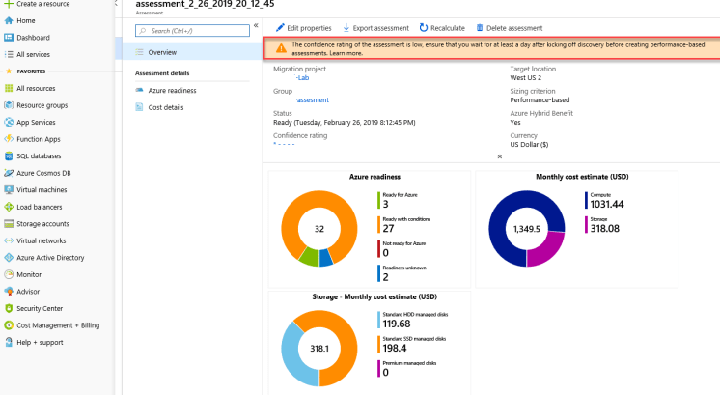Image resolution: width=720 pixels, height=395 pixels.
Task: Open the Cost Management + Billing icon
Action: (9, 325)
